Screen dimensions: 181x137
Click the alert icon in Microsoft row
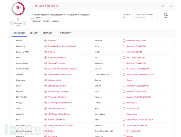click(124, 125)
